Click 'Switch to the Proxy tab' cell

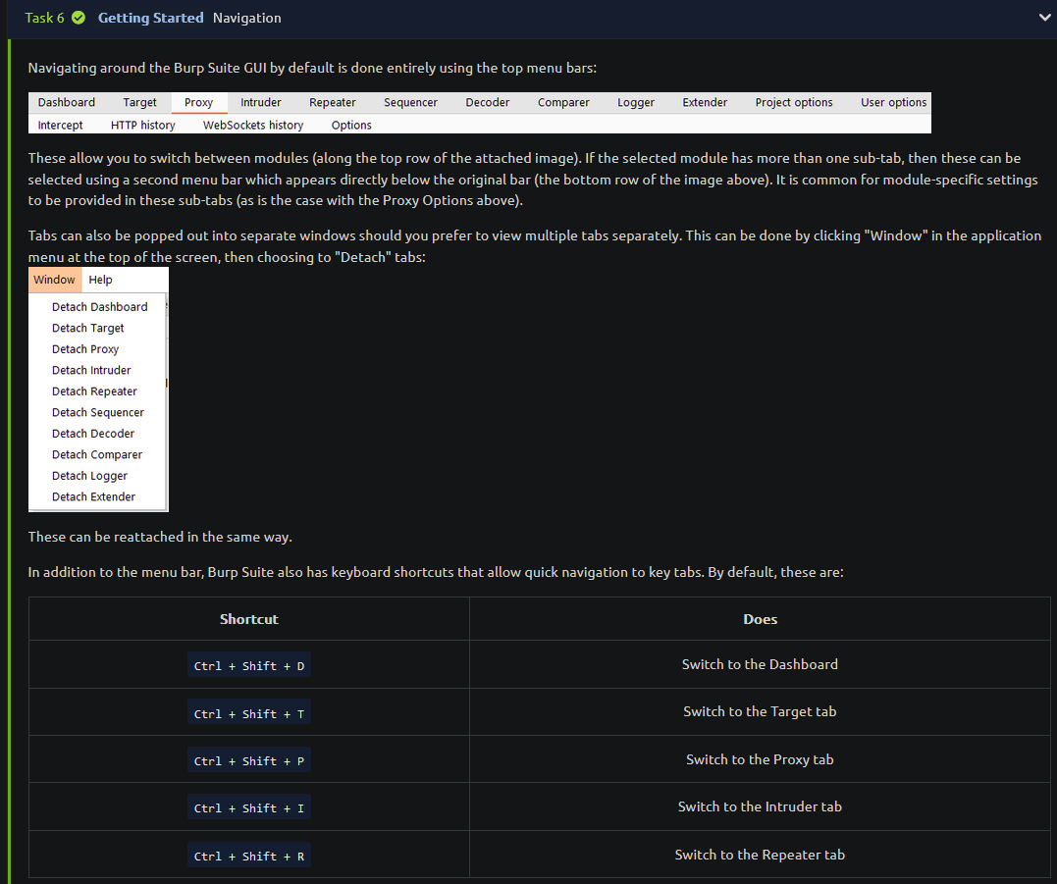click(x=760, y=759)
